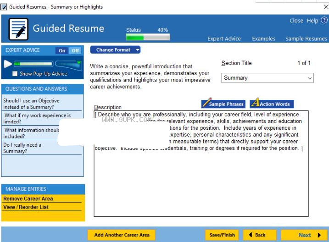The image size is (329, 242).
Task: Open the Action Words tool
Action: pyautogui.click(x=272, y=104)
